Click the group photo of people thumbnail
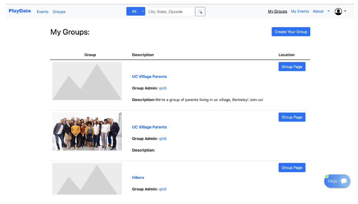This screenshot has width=358, height=204. (87, 132)
